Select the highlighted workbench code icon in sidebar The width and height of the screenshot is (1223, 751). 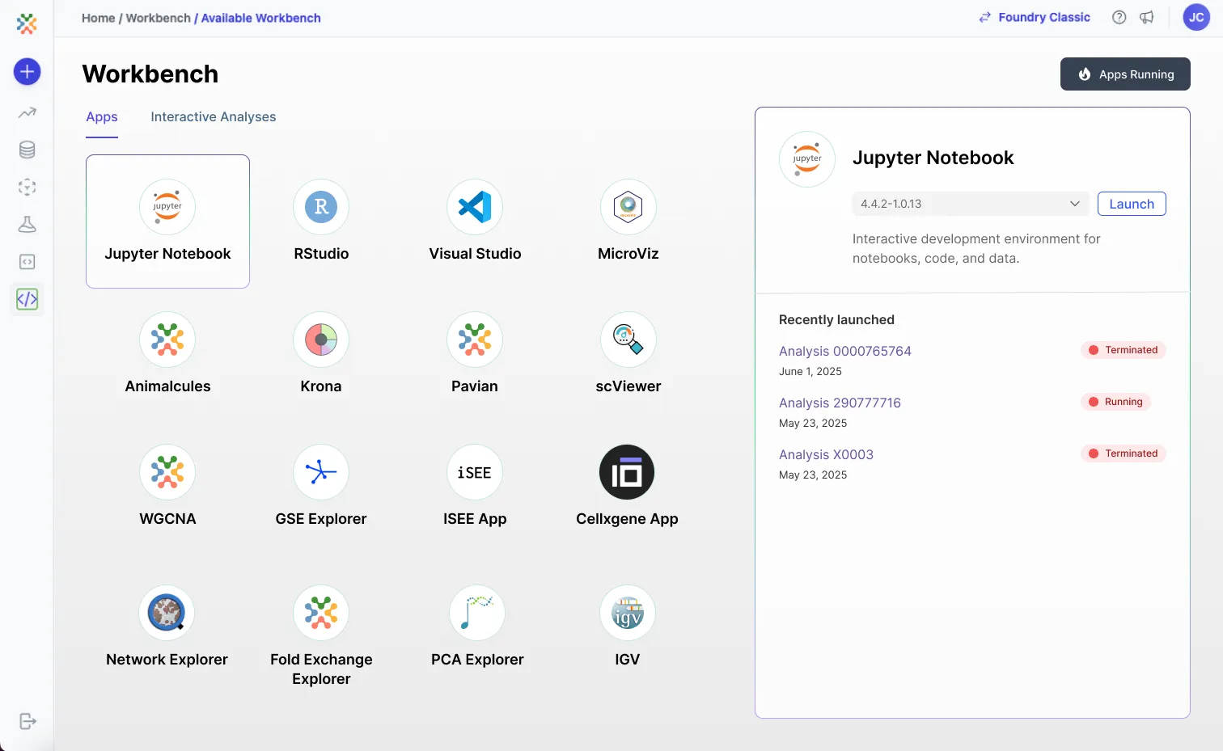[x=27, y=299]
